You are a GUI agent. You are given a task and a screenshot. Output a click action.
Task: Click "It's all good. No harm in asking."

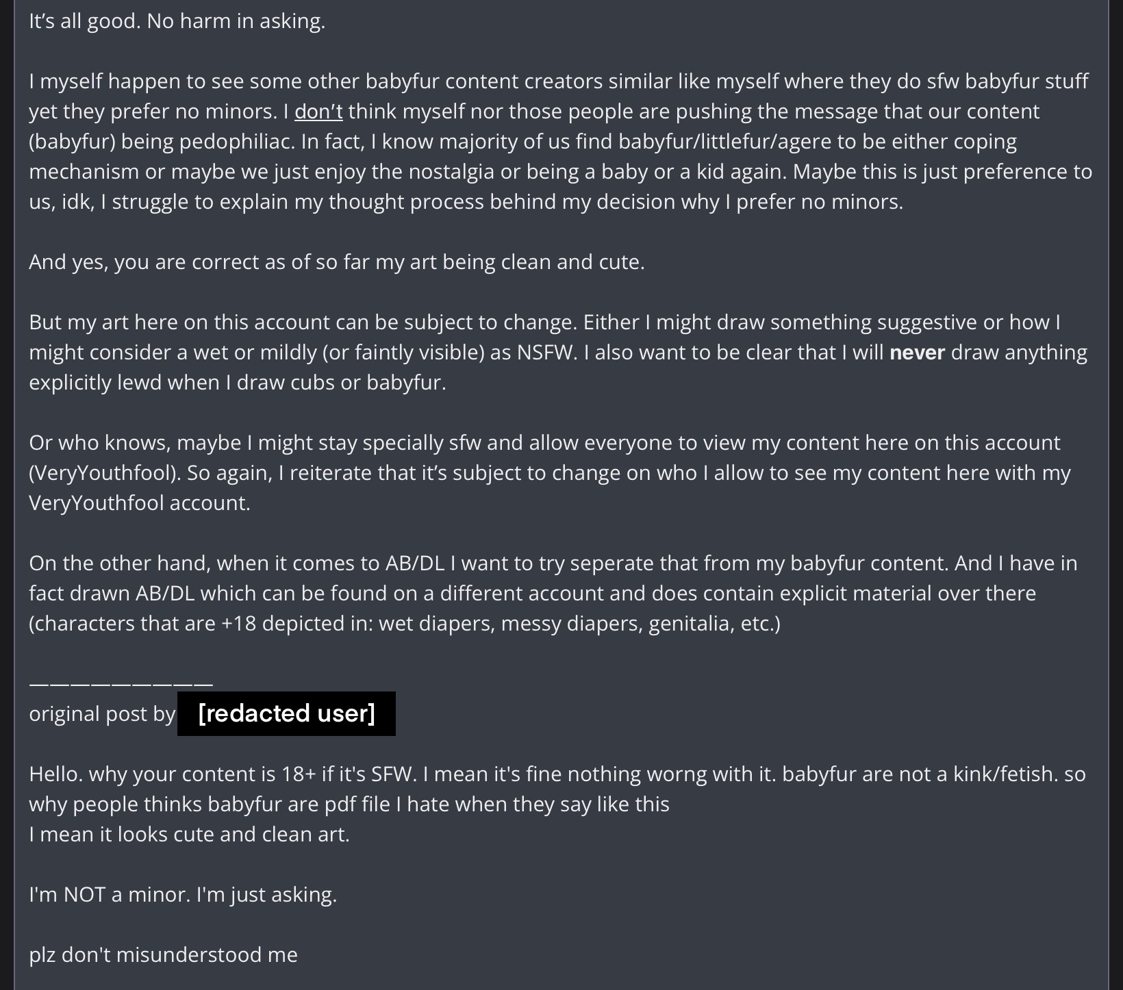pyautogui.click(x=177, y=21)
